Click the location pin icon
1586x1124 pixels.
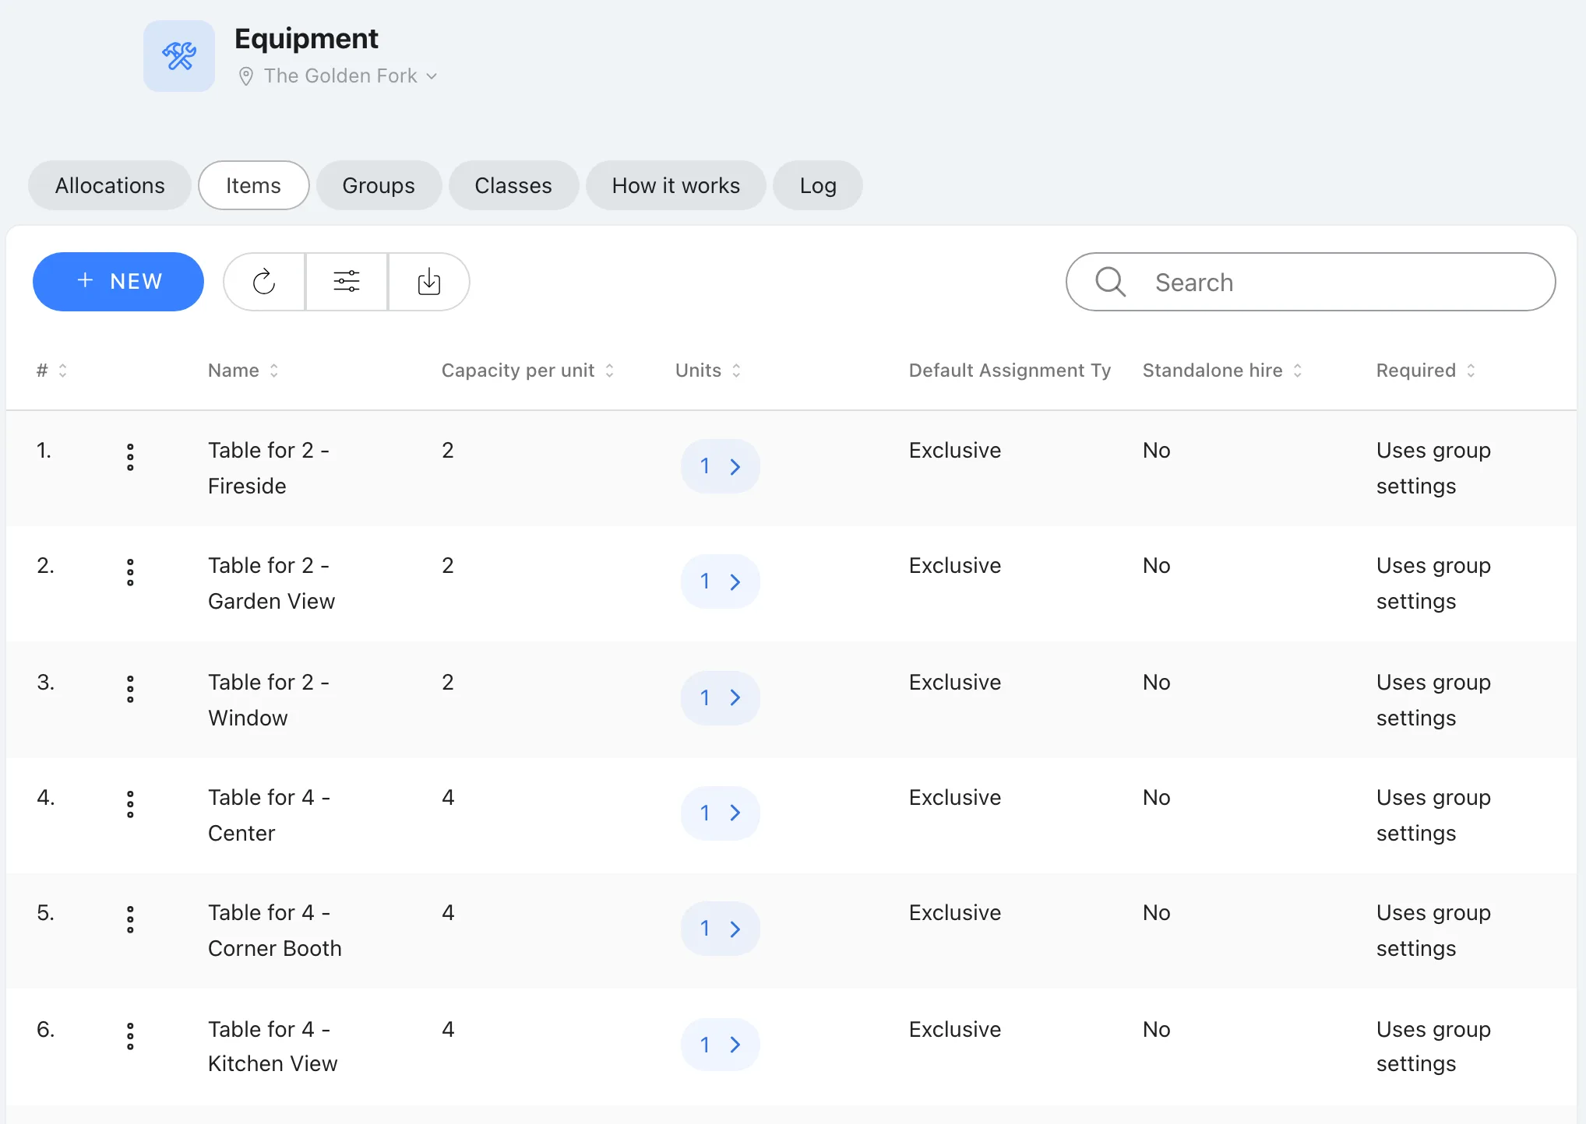tap(245, 76)
